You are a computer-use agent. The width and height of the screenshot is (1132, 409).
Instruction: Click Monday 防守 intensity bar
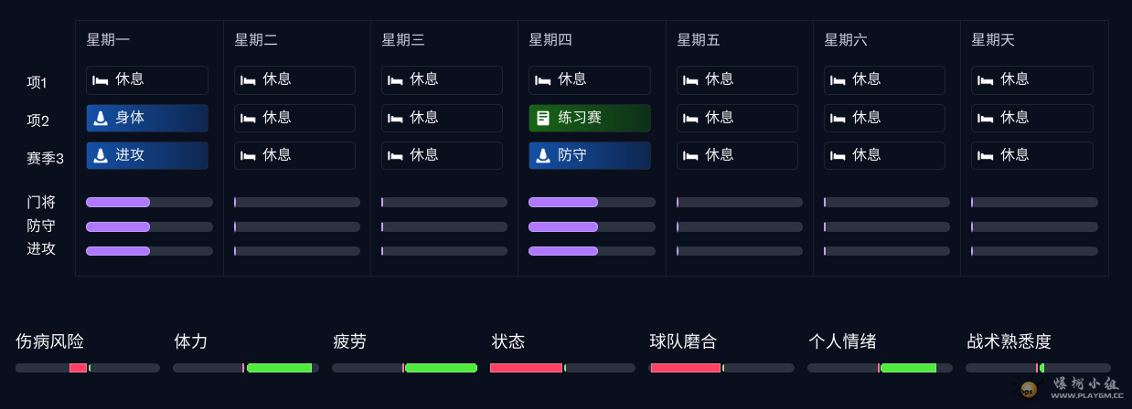click(x=149, y=226)
